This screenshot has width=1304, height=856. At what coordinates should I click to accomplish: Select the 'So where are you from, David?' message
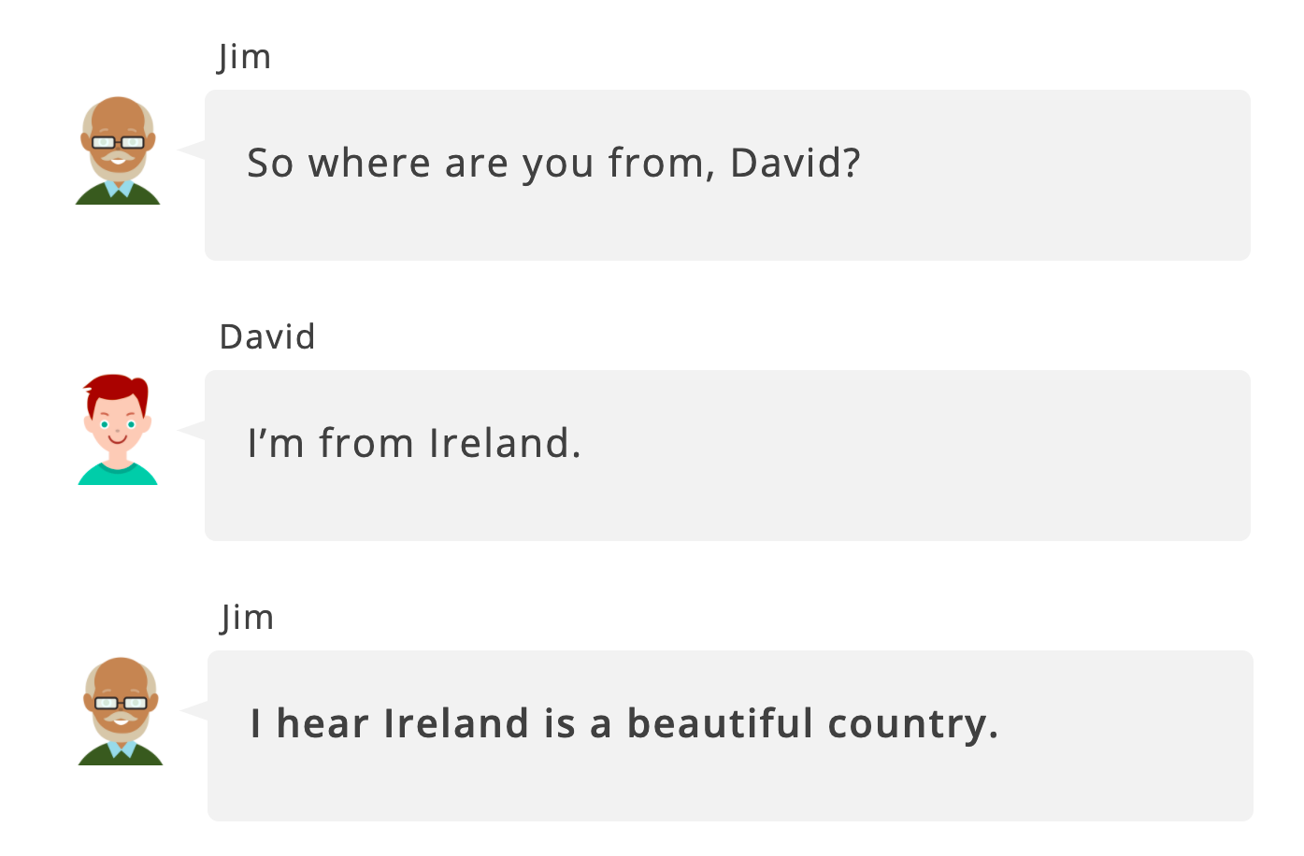552,164
